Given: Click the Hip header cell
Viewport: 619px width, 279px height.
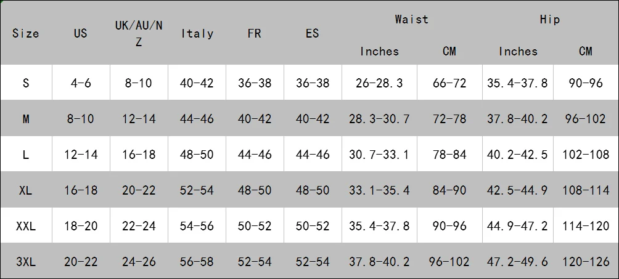Looking at the screenshot, I should (549, 19).
